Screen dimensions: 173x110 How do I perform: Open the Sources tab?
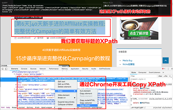click(33, 69)
